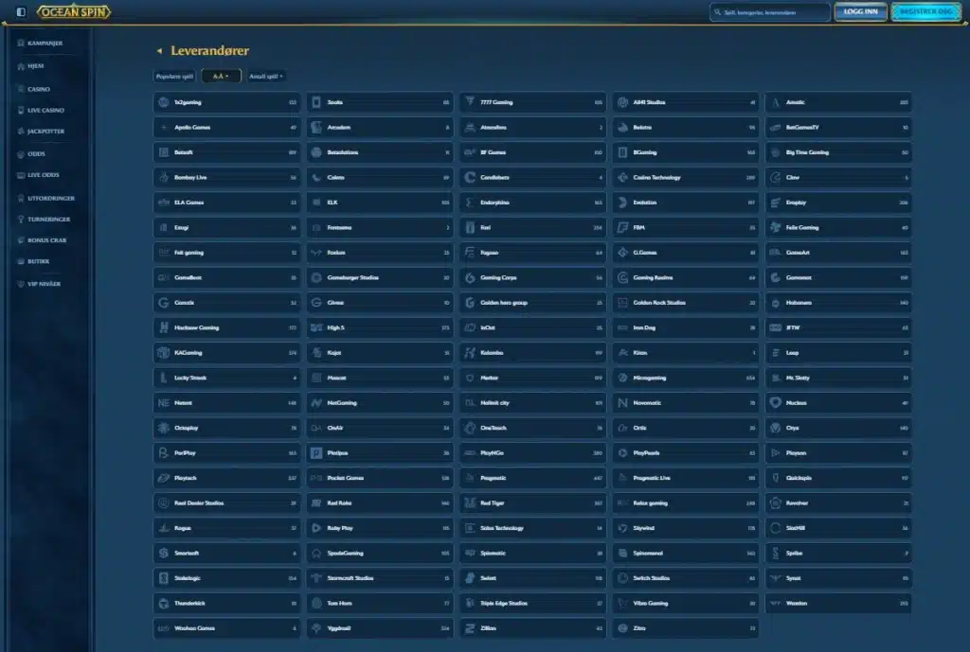Click the Ocean Spin logo
This screenshot has height=652, width=970.
click(74, 12)
